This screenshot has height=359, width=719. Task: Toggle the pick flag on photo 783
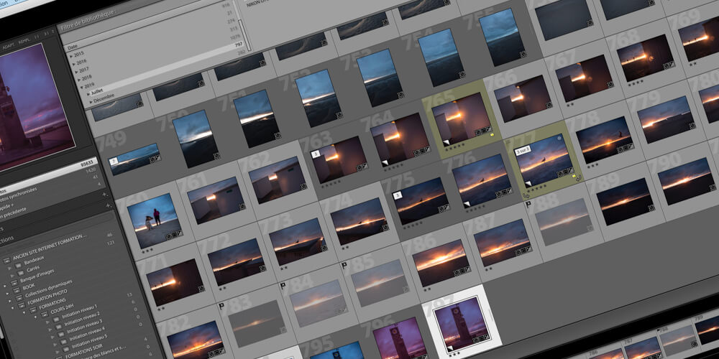(221, 306)
